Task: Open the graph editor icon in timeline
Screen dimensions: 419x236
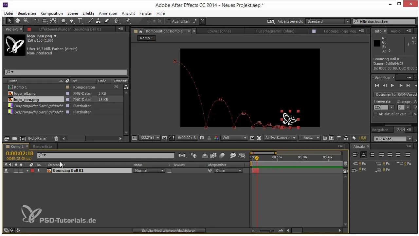Action: 242,155
